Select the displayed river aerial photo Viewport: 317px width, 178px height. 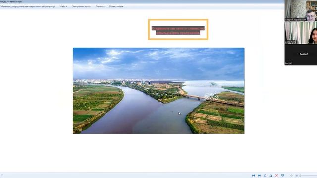158,91
